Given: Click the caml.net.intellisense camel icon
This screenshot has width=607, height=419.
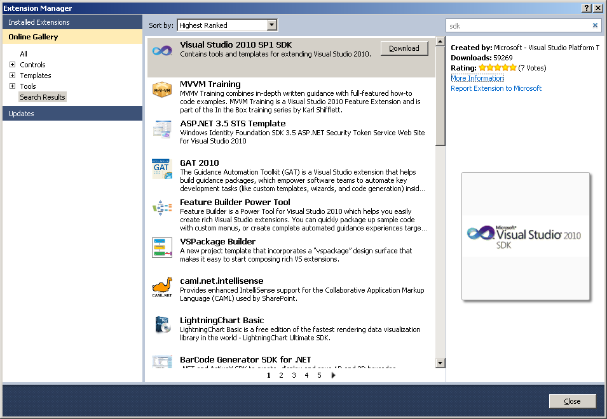Looking at the screenshot, I should pos(162,287).
